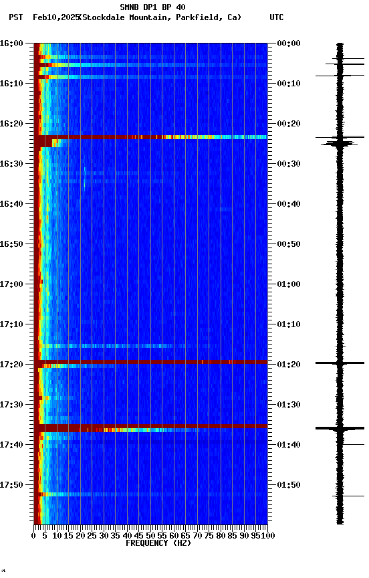This screenshot has height=578, width=369.
Task: Select the seismogram waveform burst near 00:24 UTC
Action: (x=340, y=143)
